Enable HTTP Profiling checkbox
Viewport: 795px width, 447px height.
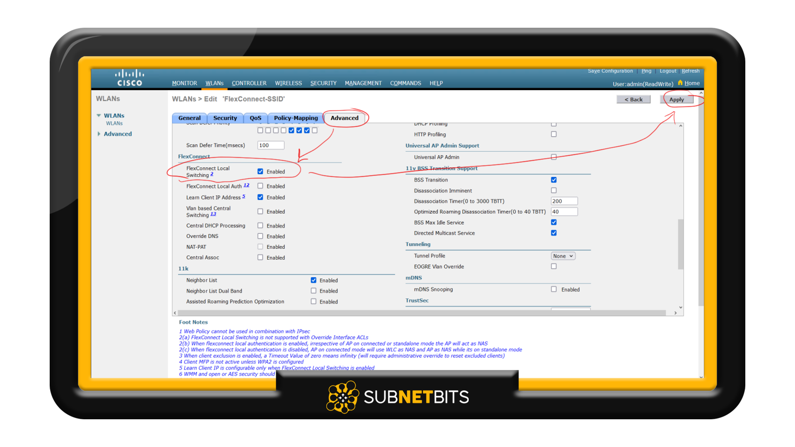click(x=554, y=134)
